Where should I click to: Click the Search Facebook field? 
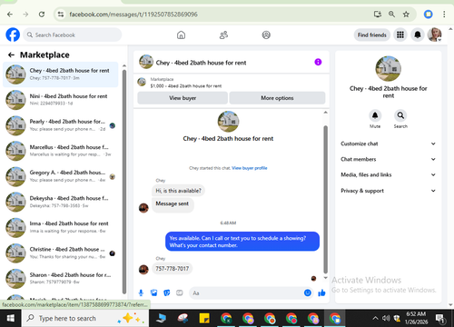click(73, 35)
